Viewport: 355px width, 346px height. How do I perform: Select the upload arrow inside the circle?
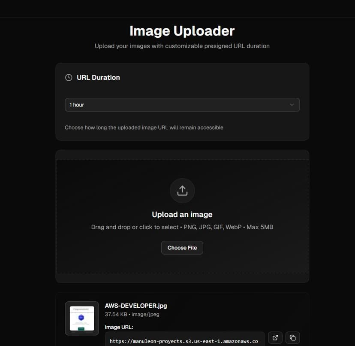(182, 190)
